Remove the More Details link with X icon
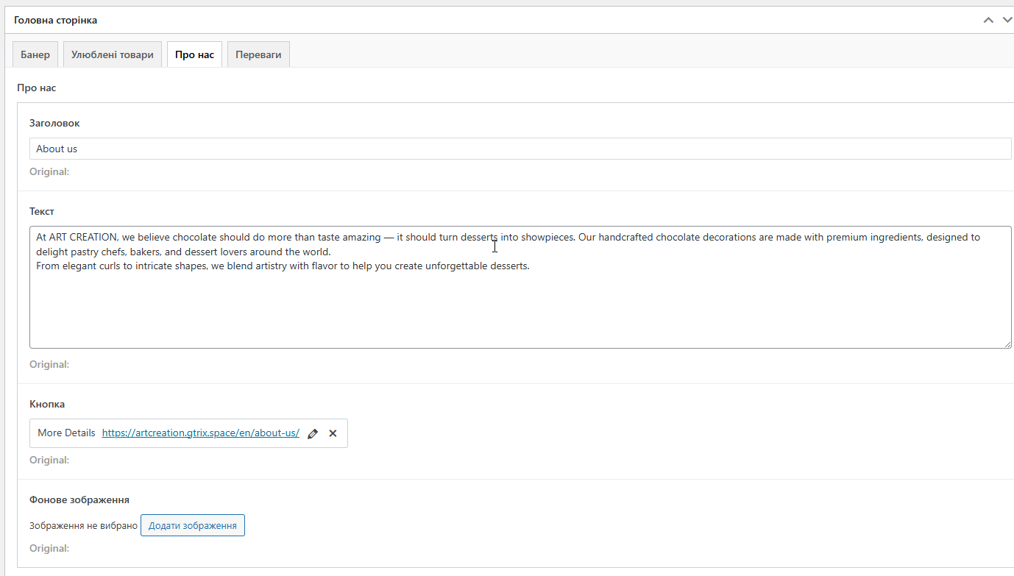 [333, 433]
